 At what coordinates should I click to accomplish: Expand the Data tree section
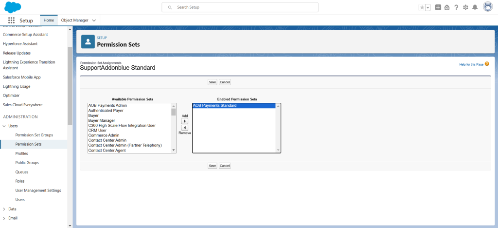click(4, 209)
